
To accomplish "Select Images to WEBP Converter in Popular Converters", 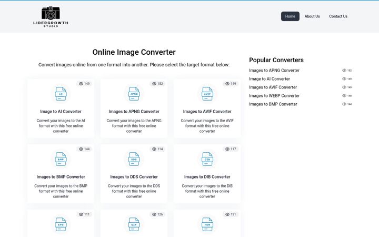I will 274,96.
